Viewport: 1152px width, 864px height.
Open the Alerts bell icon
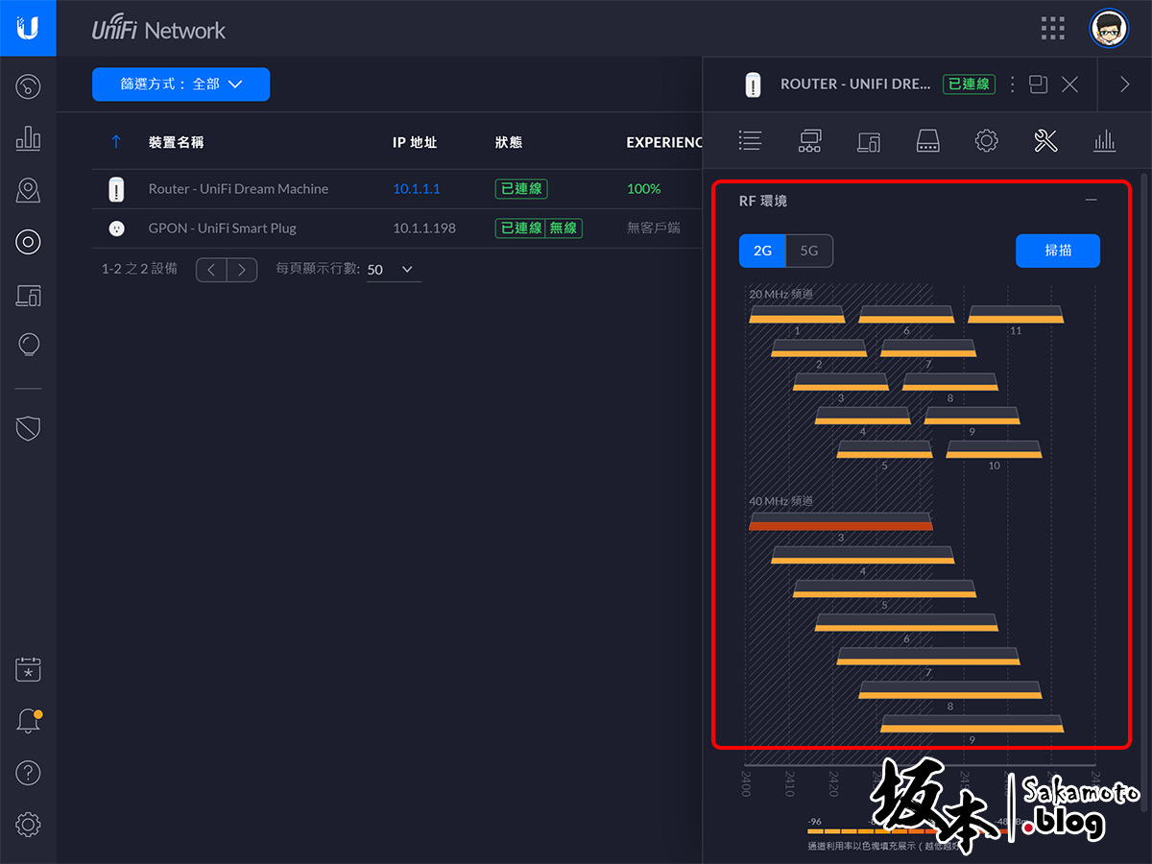pyautogui.click(x=28, y=722)
